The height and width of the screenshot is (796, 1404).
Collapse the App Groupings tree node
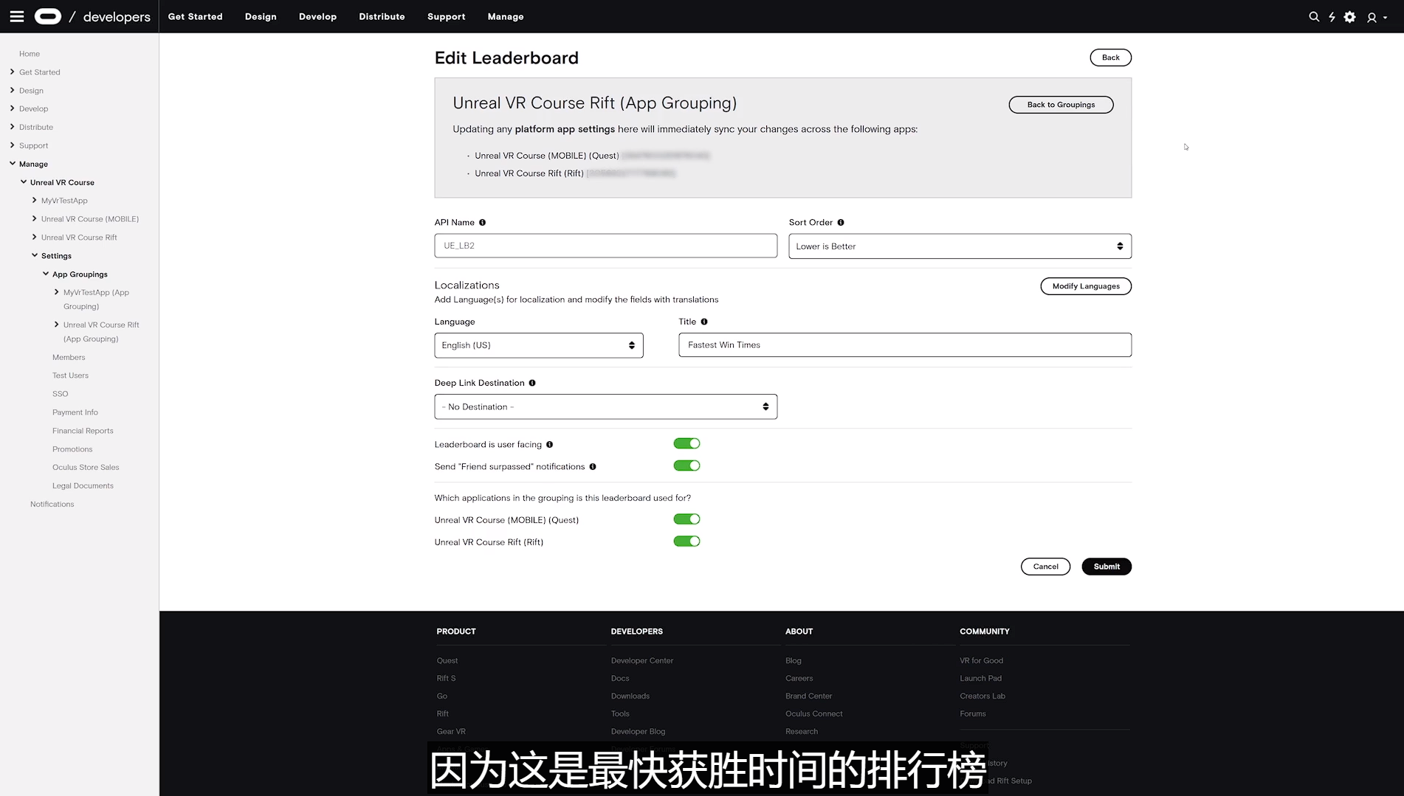[x=46, y=274]
